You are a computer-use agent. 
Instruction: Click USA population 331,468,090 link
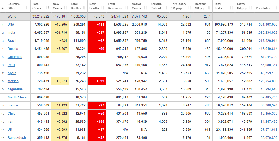tap(268, 25)
